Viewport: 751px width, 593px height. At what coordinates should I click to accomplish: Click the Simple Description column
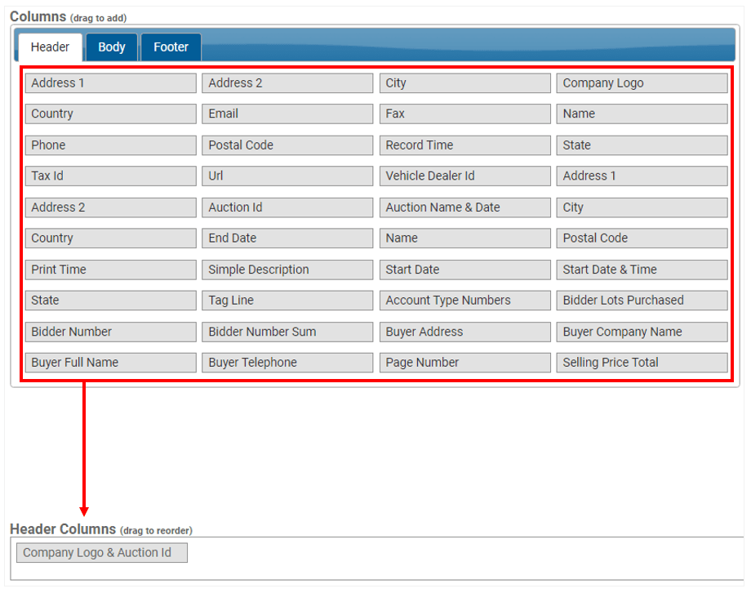(x=287, y=270)
